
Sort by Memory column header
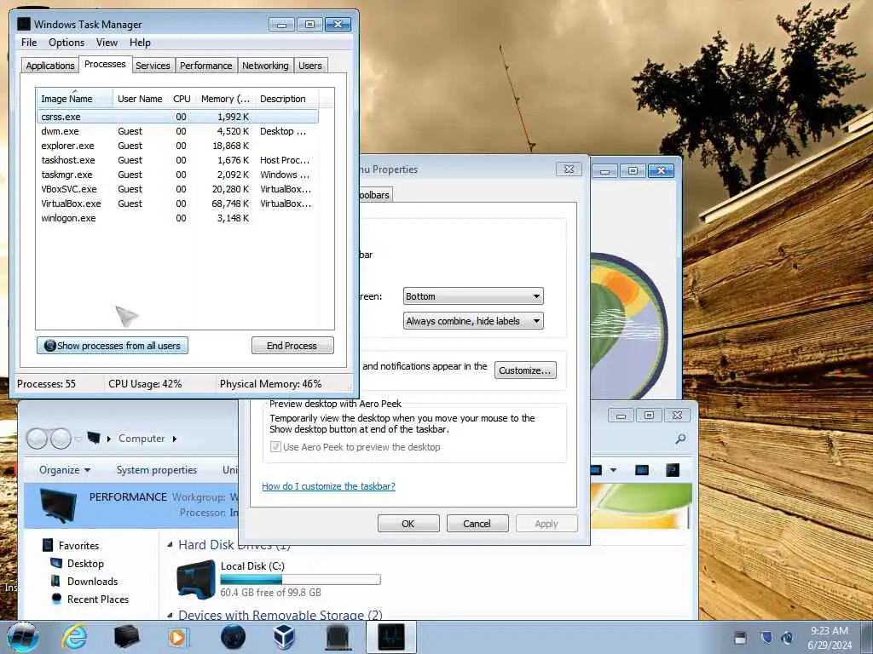225,99
